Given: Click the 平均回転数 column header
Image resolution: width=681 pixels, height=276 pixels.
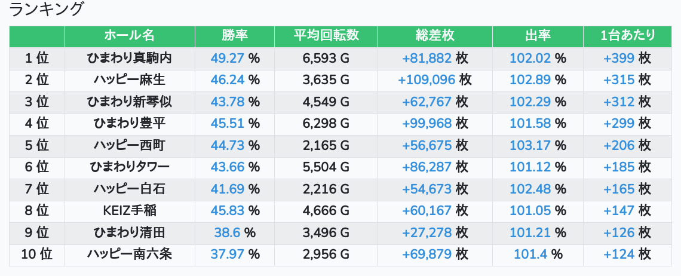Looking at the screenshot, I should coord(326,36).
